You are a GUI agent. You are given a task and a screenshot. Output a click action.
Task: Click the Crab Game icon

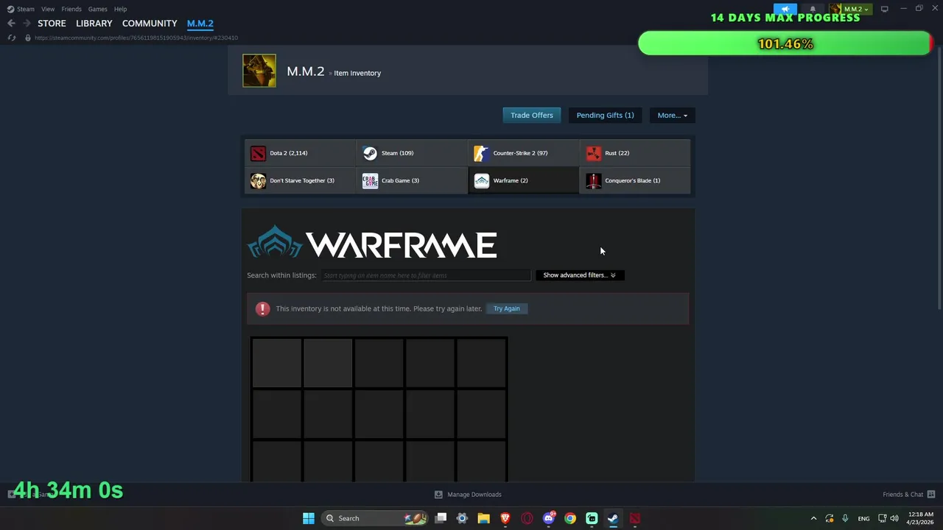tap(370, 180)
